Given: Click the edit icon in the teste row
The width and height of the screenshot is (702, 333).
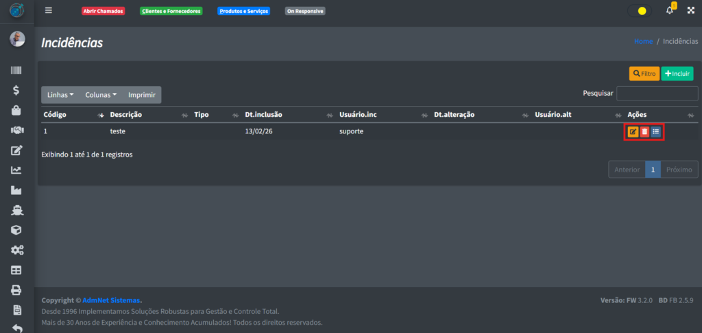Looking at the screenshot, I should [x=633, y=132].
